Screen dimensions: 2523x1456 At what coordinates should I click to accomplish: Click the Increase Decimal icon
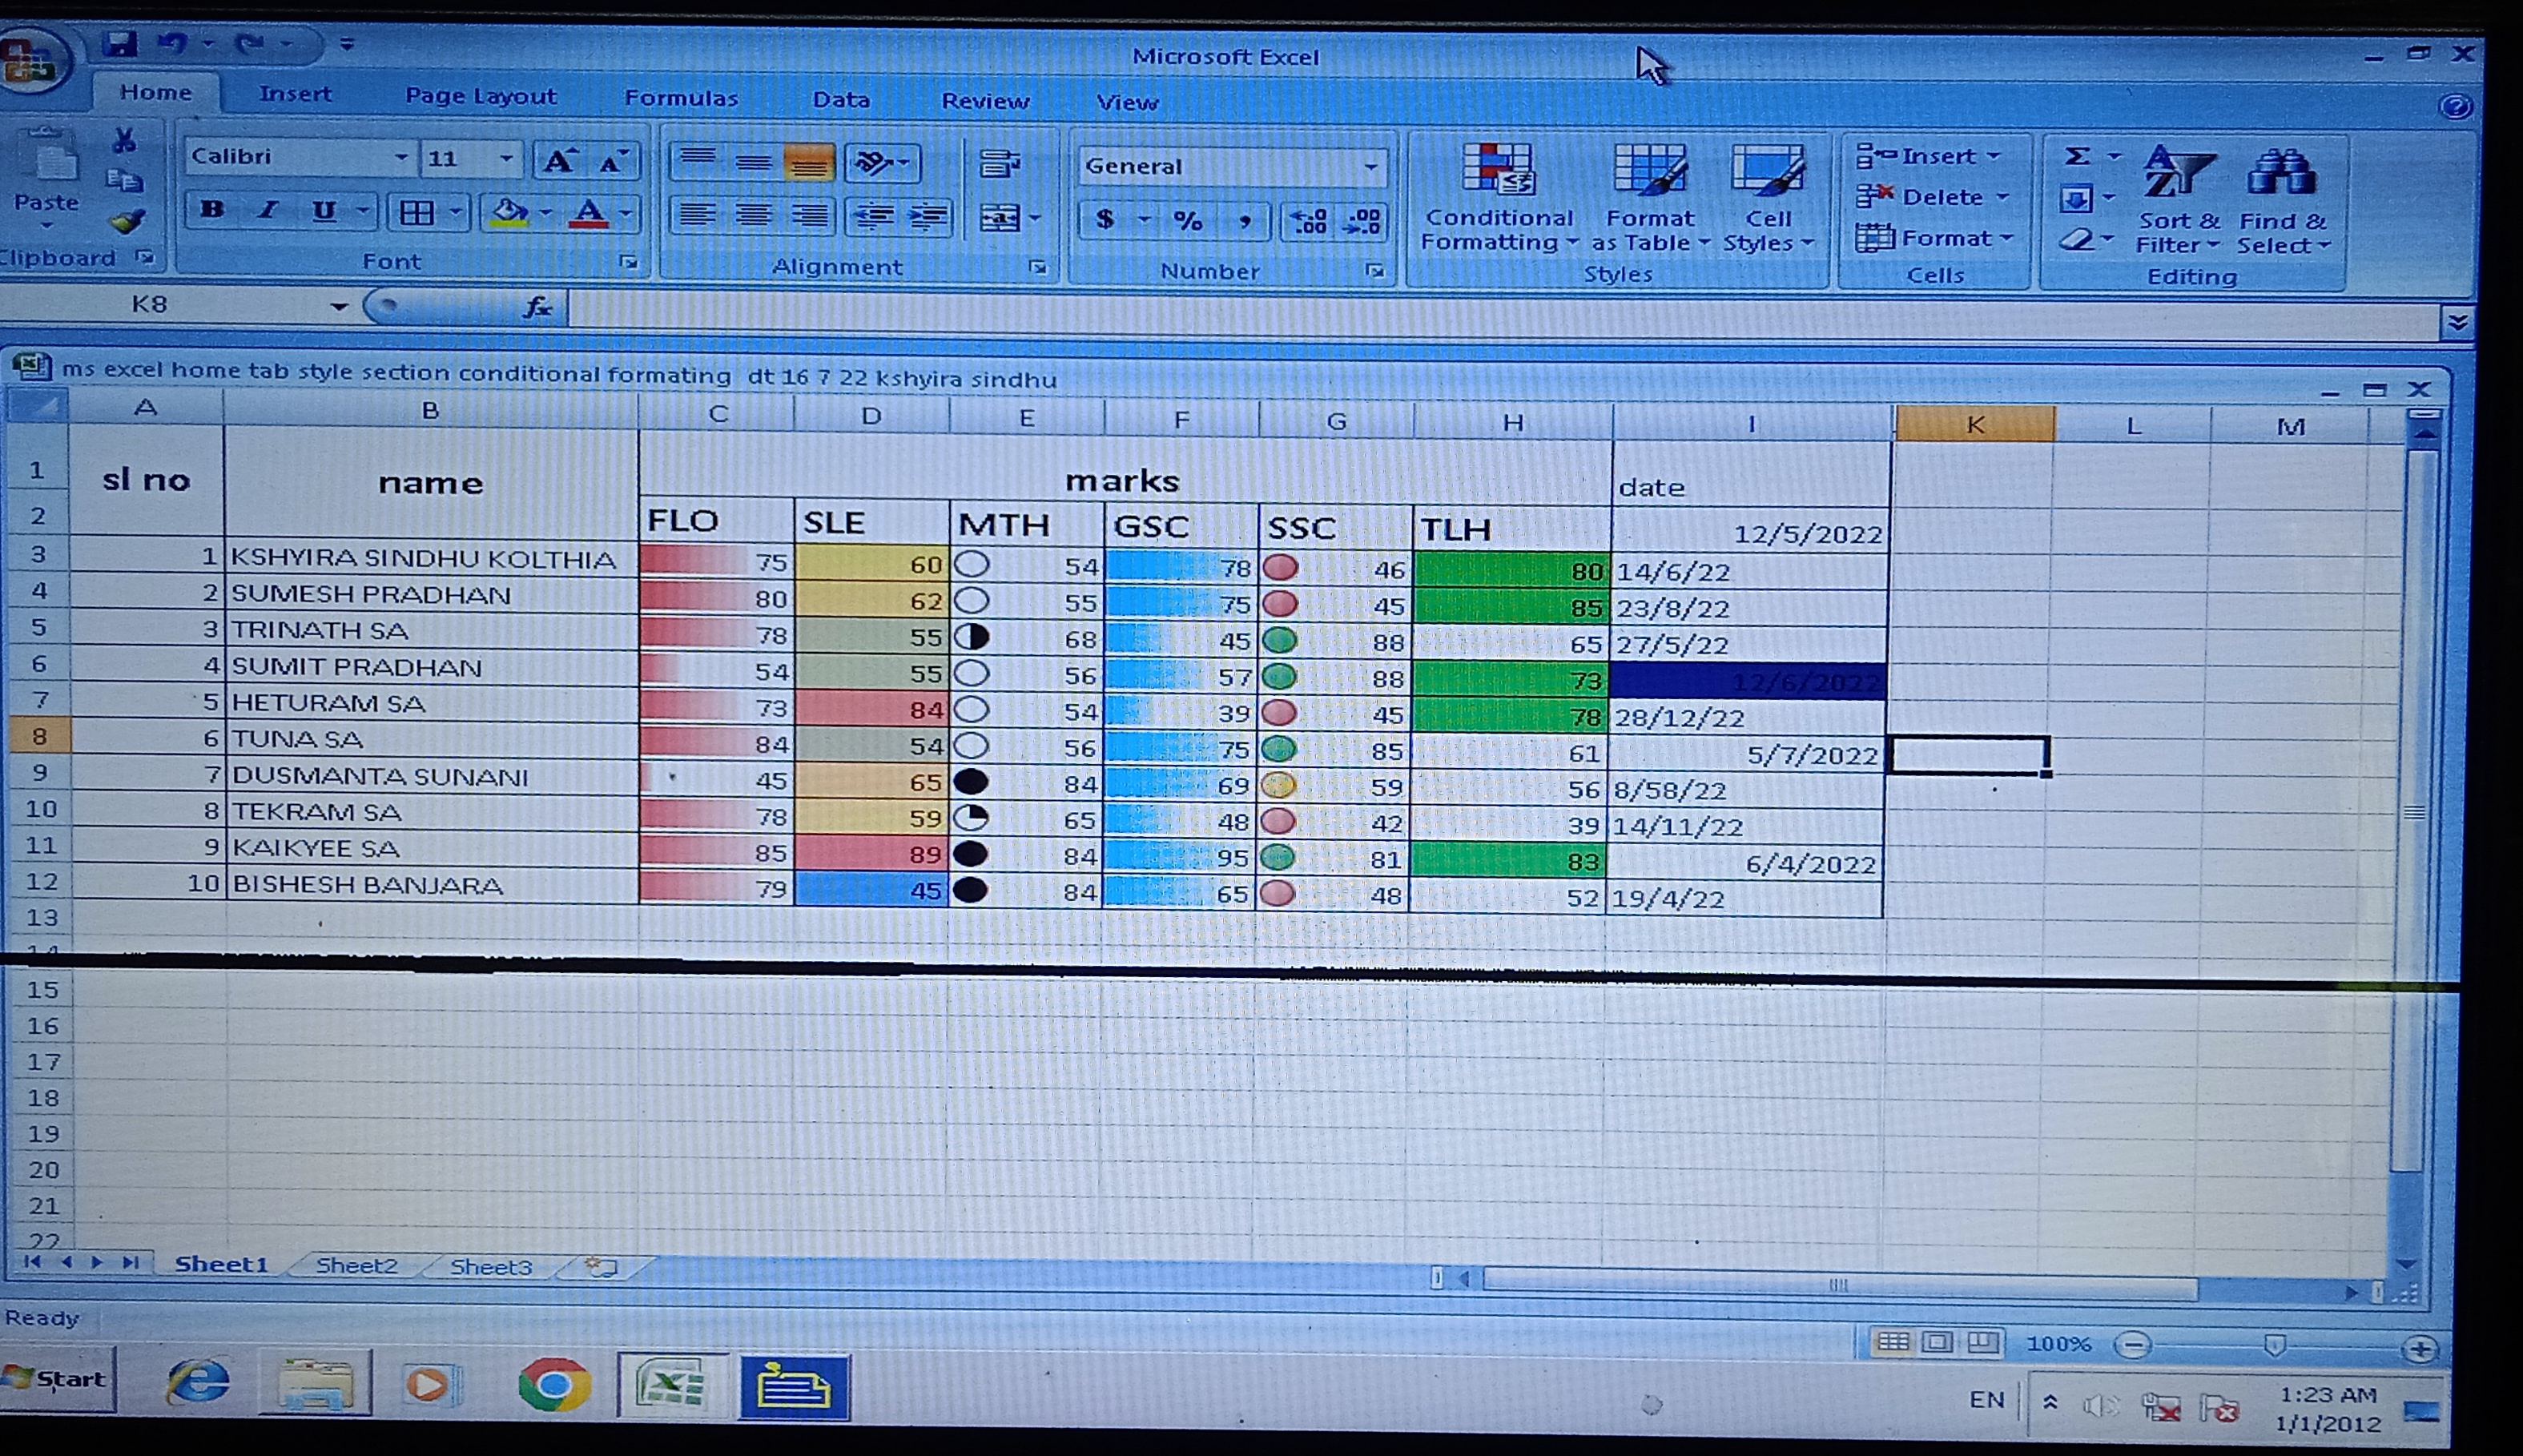[x=1309, y=222]
